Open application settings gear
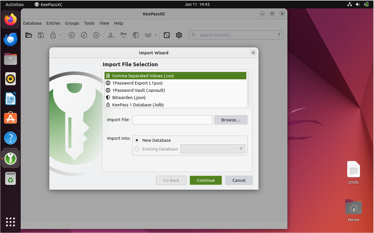The height and width of the screenshot is (233, 374). tap(179, 35)
